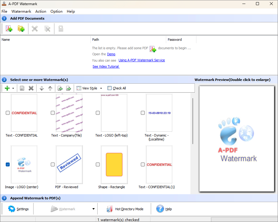Image resolution: width=278 pixels, height=222 pixels.
Task: Uncheck the Image - LOGO (center) checkbox
Action: pyautogui.click(x=8, y=164)
